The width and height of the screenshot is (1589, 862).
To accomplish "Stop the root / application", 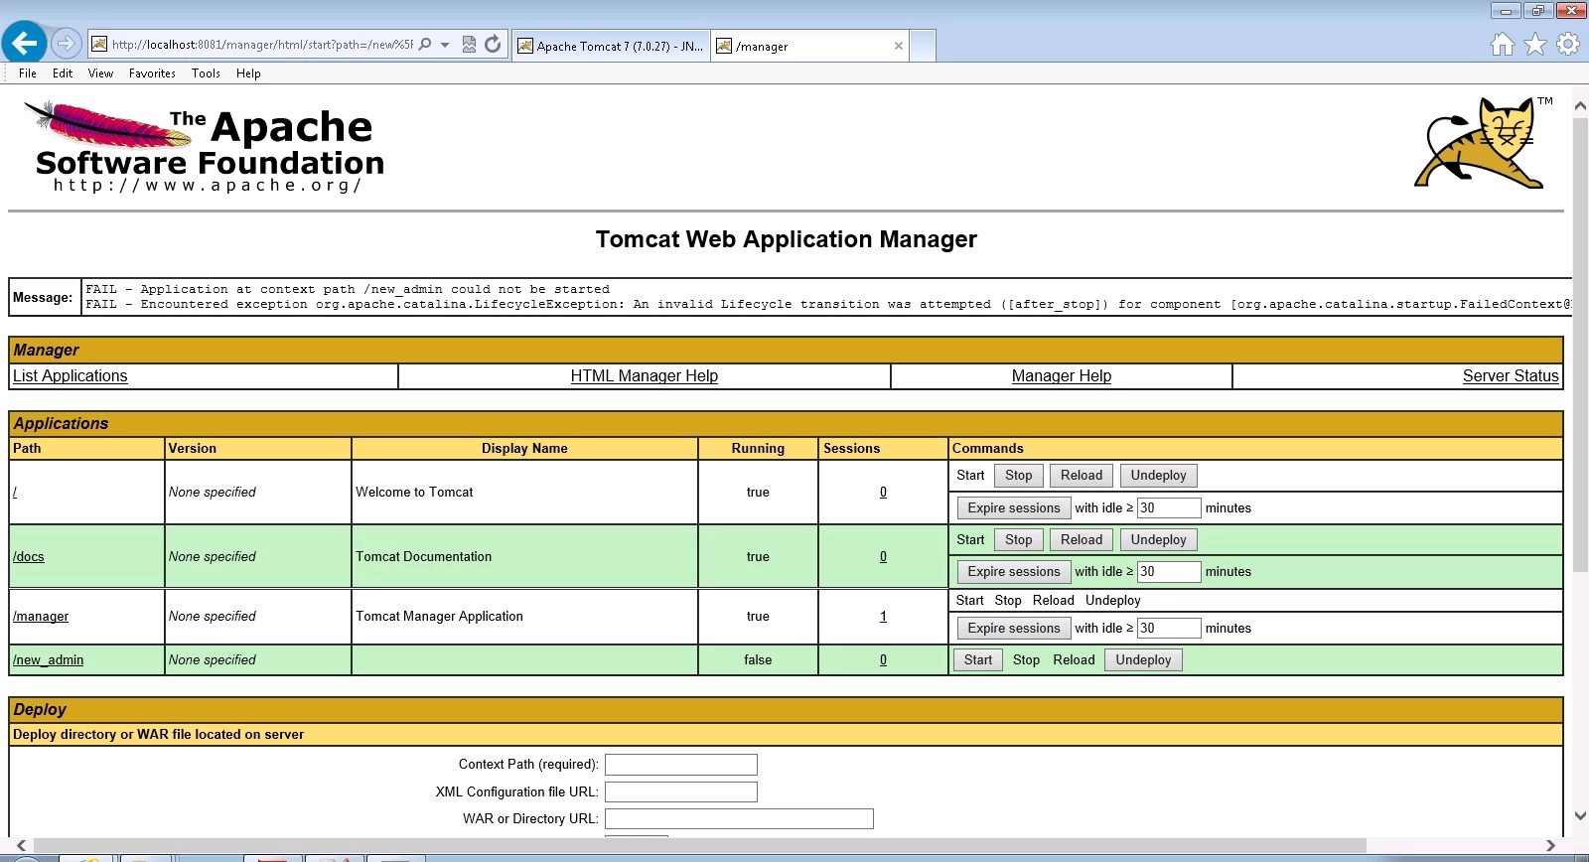I will (1019, 476).
